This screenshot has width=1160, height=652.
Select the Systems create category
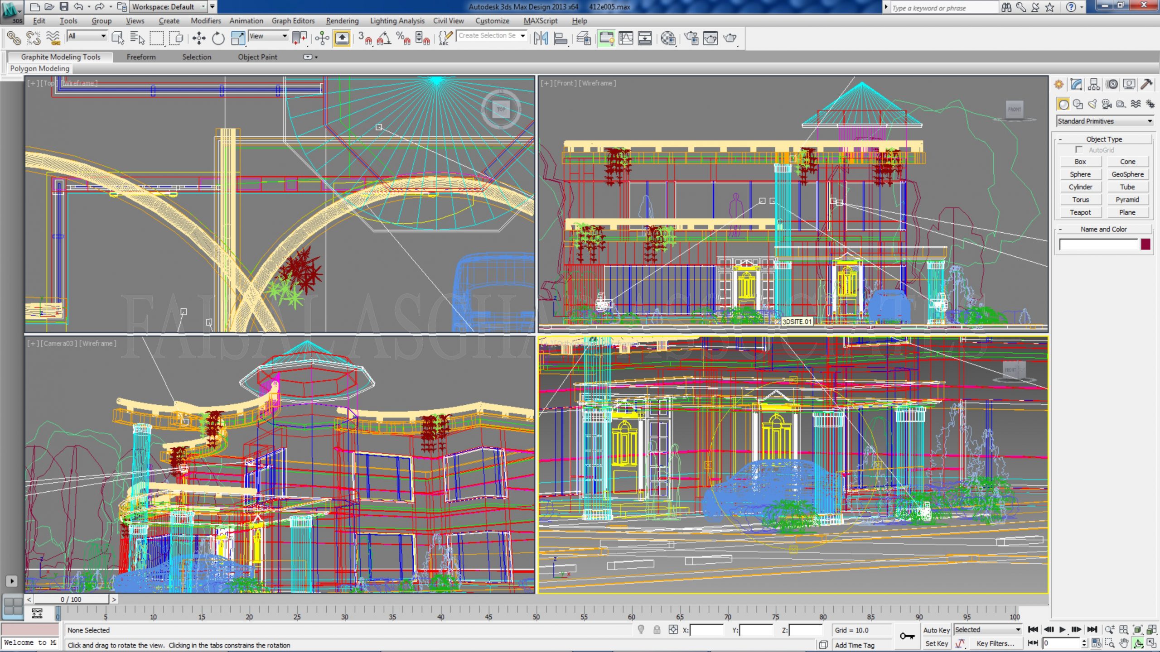coord(1150,104)
